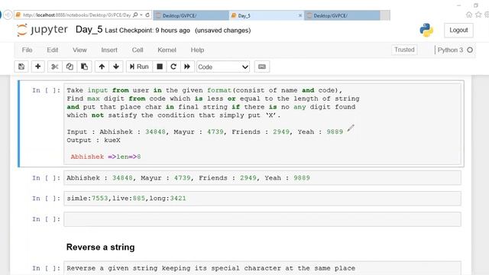Click the address bar search magnifier icon
This screenshot has width=489, height=275.
click(135, 15)
